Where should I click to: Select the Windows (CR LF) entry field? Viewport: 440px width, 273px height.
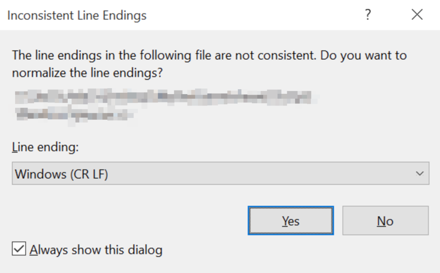pyautogui.click(x=220, y=172)
